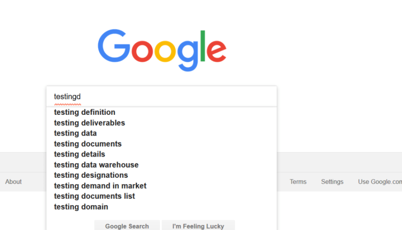Screen dimensions: 402x230
Task: Open the About page
Action: coord(13,182)
